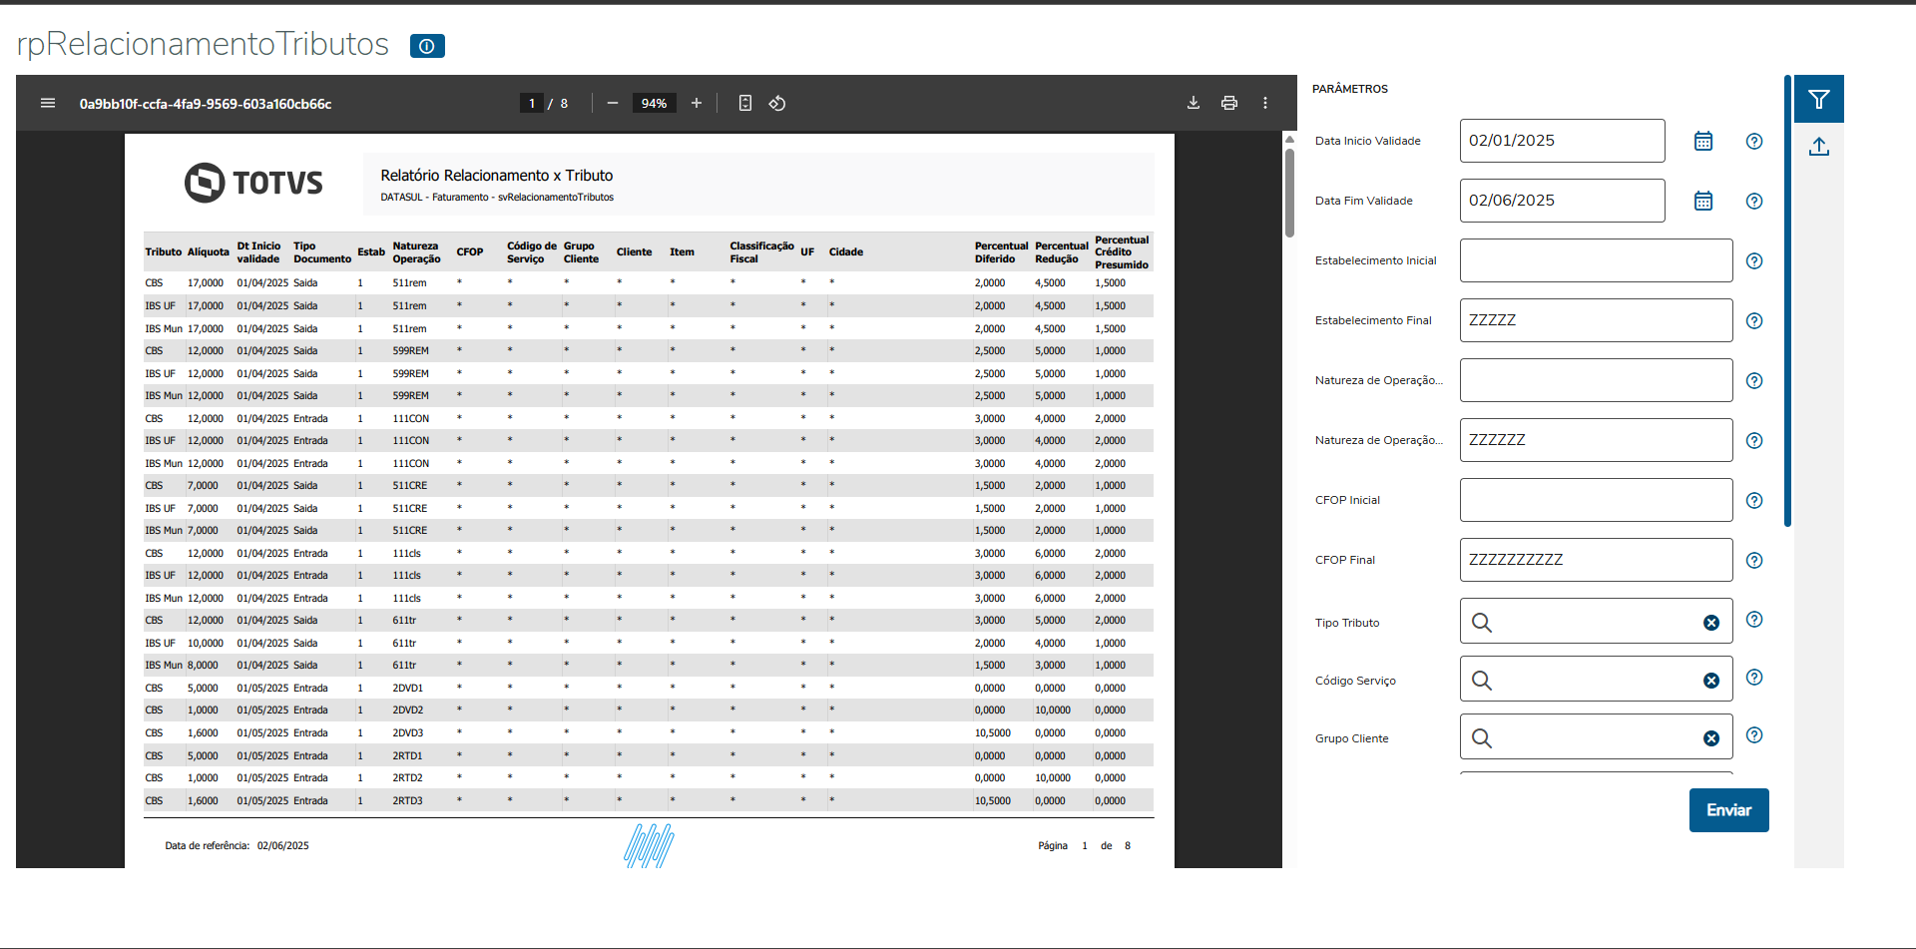
Task: Zoom out the PDF document
Action: (x=613, y=103)
